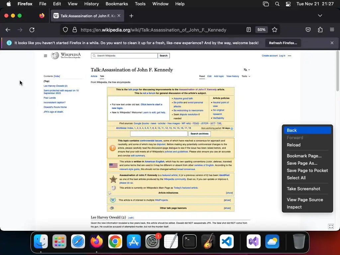The image size is (340, 255).
Task: Click the padlock site security icon
Action: 75,30
